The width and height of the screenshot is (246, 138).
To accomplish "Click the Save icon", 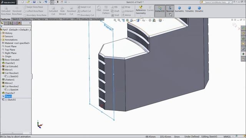I will (x=34, y=2).
